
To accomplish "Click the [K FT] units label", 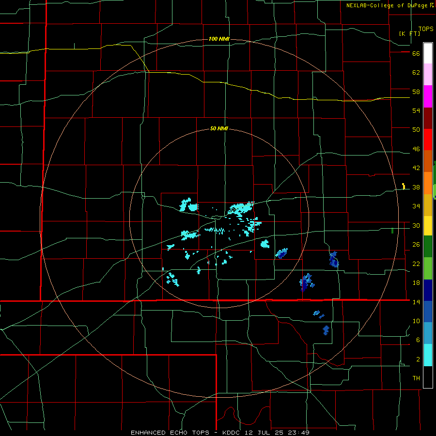I will [x=409, y=33].
